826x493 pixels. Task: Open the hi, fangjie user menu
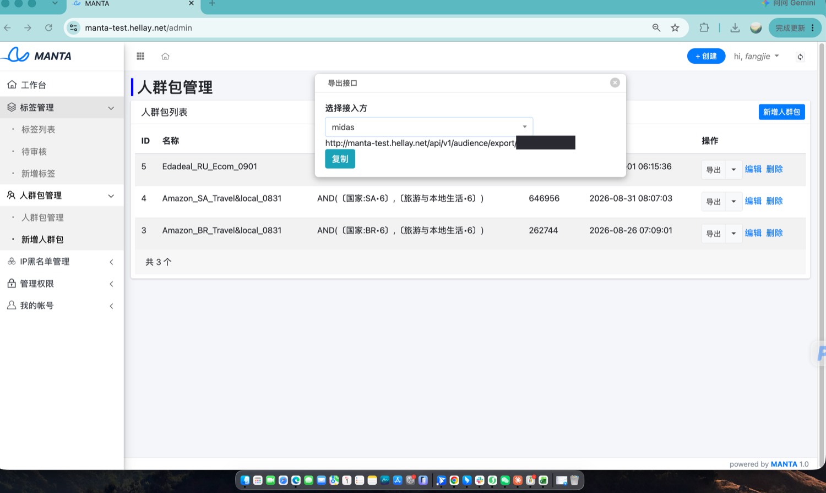pos(756,56)
